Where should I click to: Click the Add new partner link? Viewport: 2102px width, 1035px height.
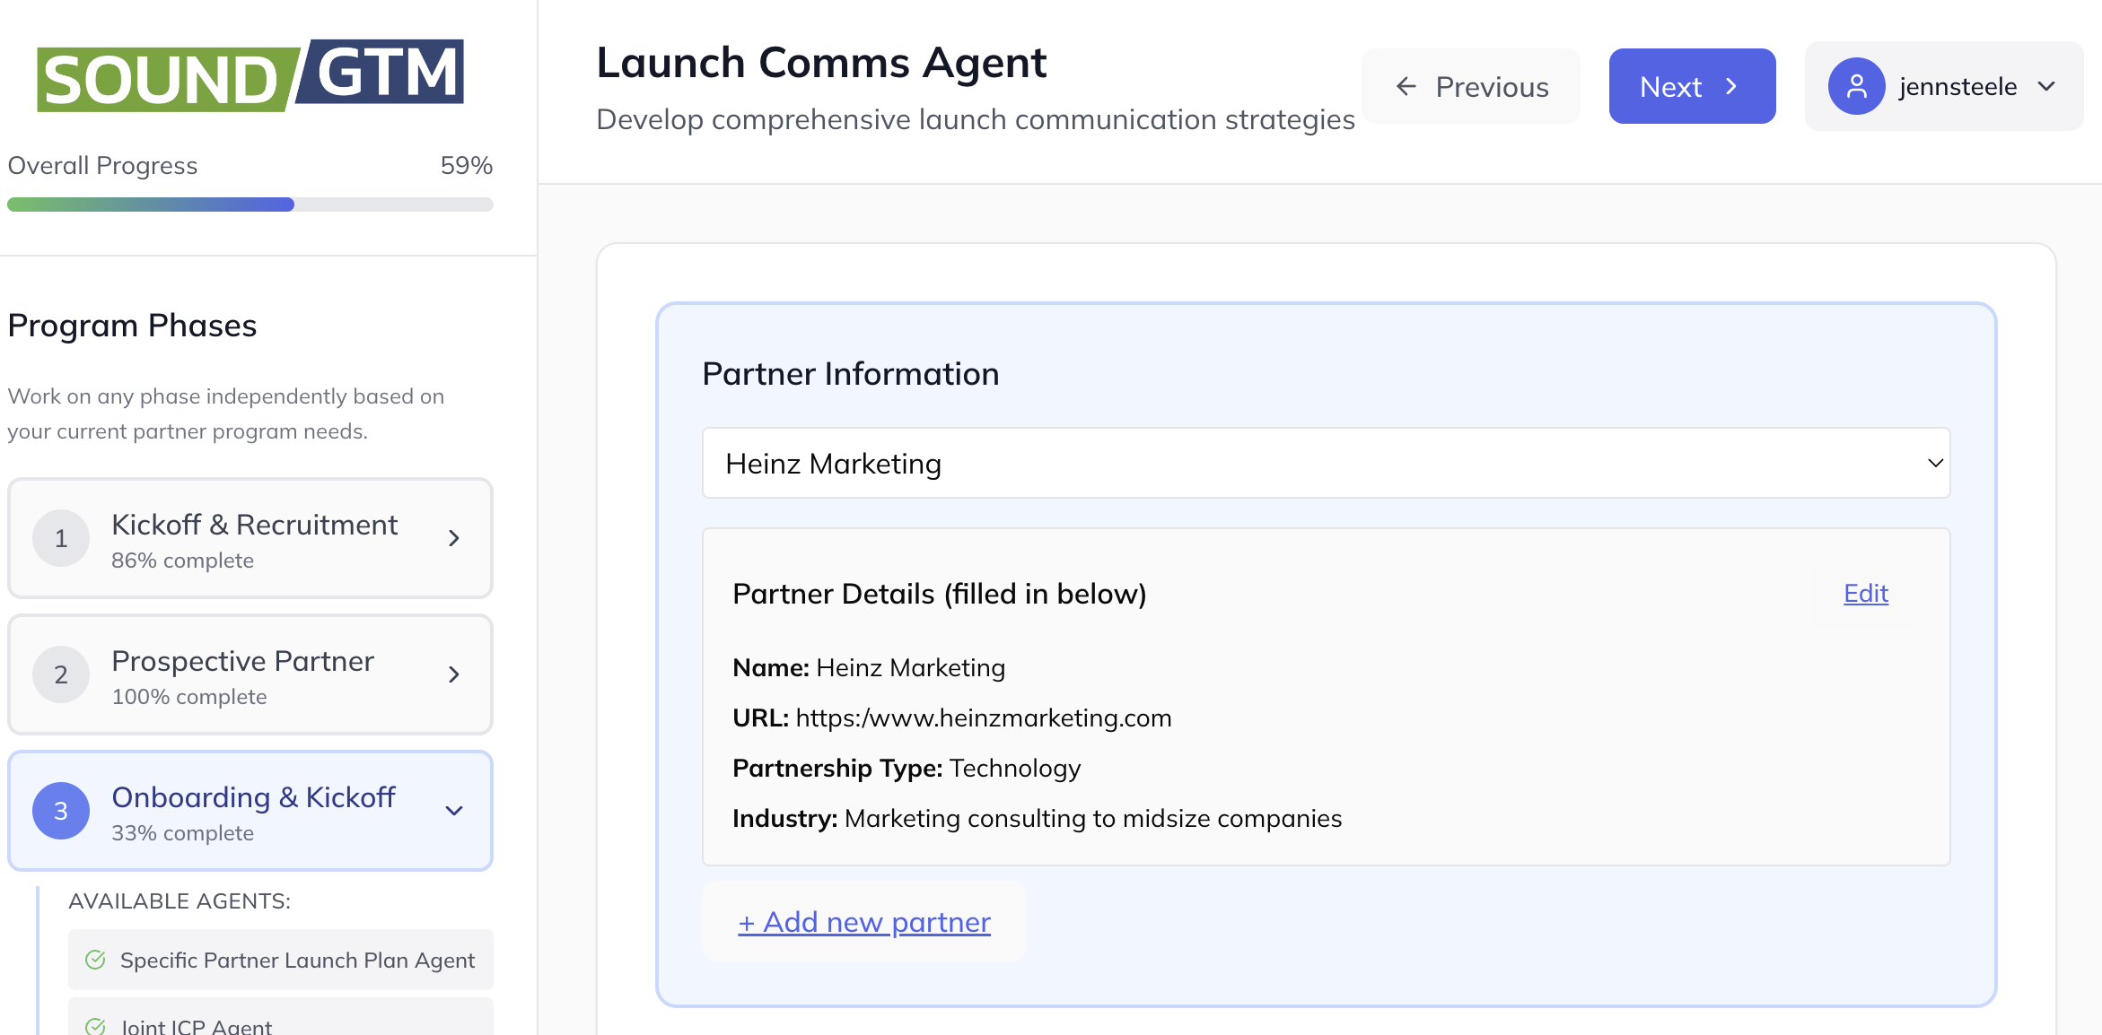pos(863,922)
